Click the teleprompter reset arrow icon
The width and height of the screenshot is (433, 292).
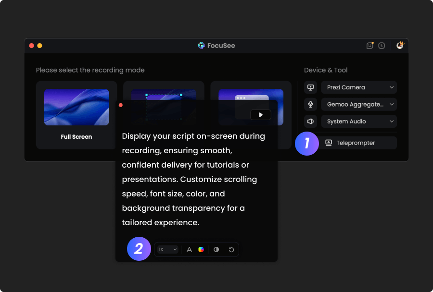[x=231, y=250]
